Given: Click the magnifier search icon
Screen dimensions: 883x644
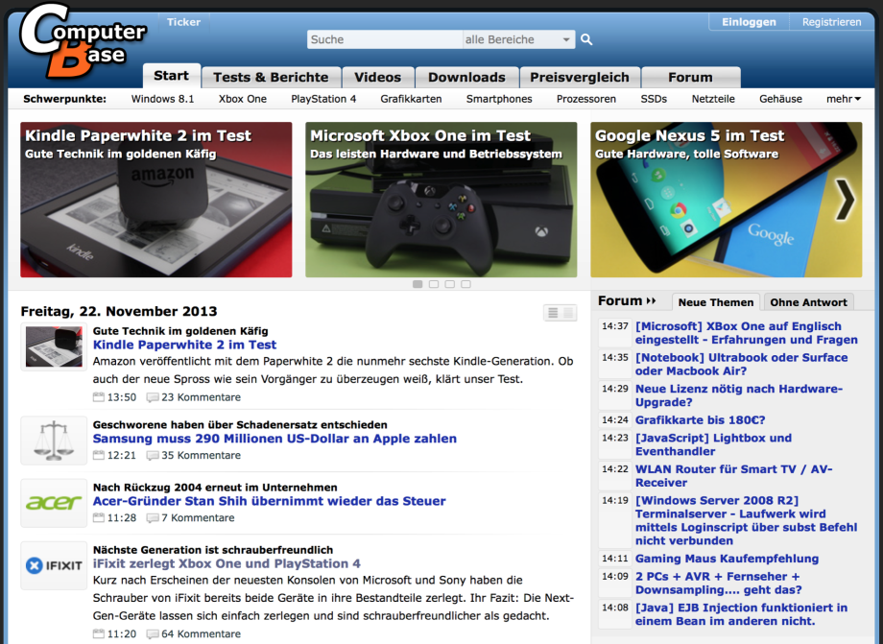Looking at the screenshot, I should [586, 39].
